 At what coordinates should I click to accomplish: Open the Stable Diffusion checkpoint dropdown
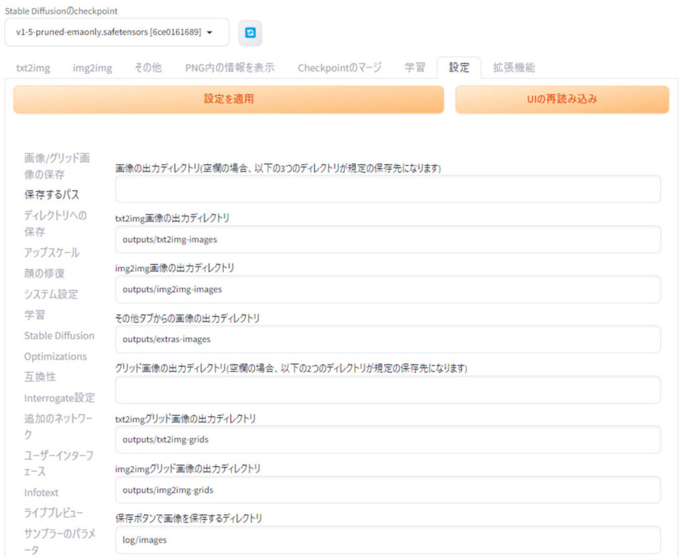point(116,32)
